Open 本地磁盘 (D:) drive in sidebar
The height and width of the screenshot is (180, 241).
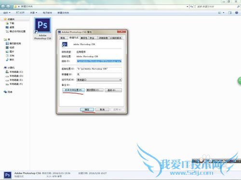point(14,76)
